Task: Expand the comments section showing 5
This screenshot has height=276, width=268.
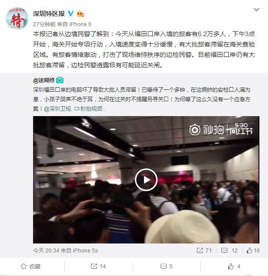Action: 167,267
